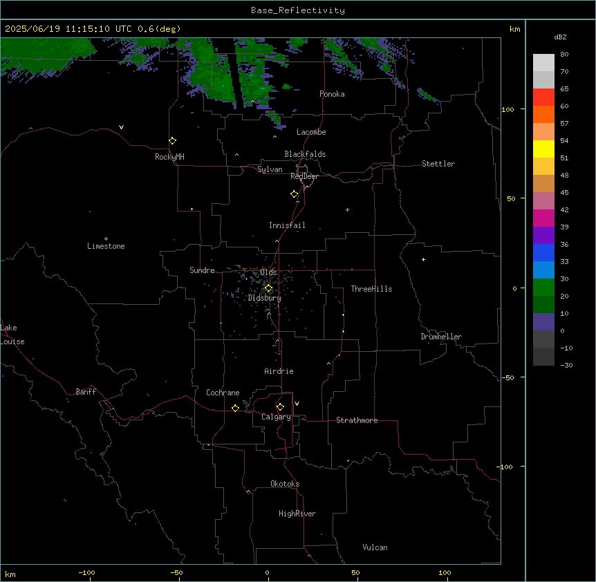Click the white plus marker north of Drumheller
Screen dimensions: 596x582
[423, 259]
